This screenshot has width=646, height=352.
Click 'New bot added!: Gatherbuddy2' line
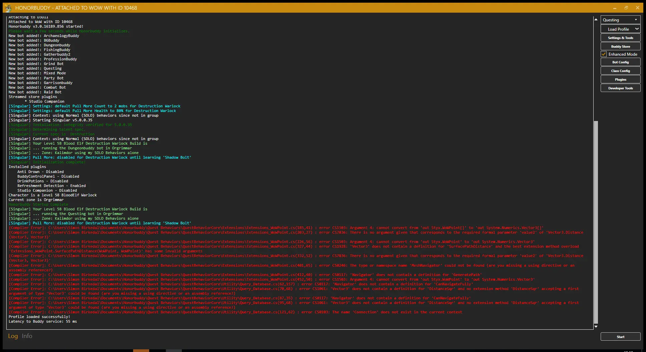click(39, 54)
